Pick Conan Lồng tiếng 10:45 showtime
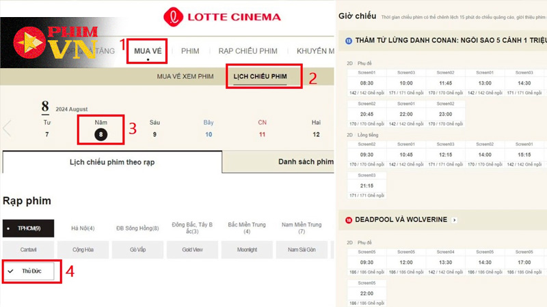Image resolution: width=547 pixels, height=307 pixels. pyautogui.click(x=406, y=155)
